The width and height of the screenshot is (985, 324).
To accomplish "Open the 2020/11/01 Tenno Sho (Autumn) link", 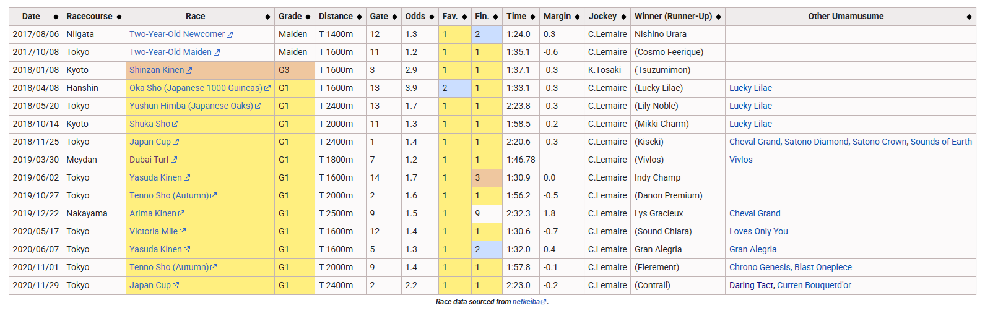I will pyautogui.click(x=169, y=268).
